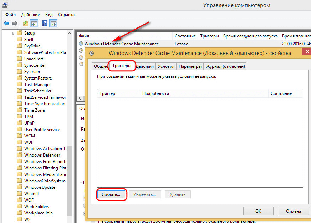Switch to the Действия tab
The image size is (311, 223).
(145, 66)
